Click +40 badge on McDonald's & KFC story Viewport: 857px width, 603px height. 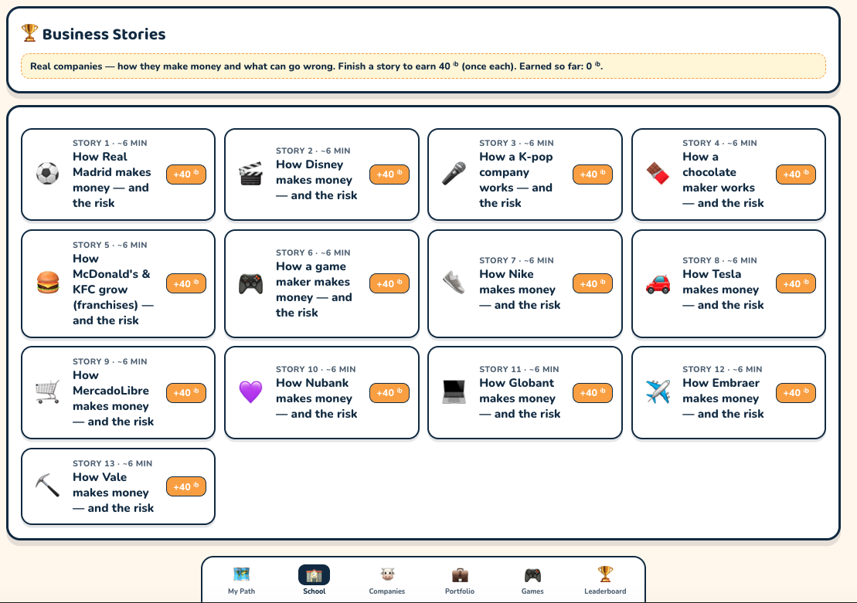pos(186,283)
